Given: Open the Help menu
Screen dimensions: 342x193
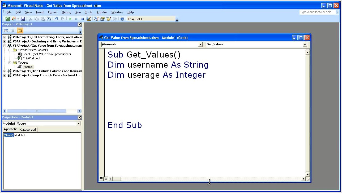Looking at the screenshot, I should pyautogui.click(x=130, y=12).
